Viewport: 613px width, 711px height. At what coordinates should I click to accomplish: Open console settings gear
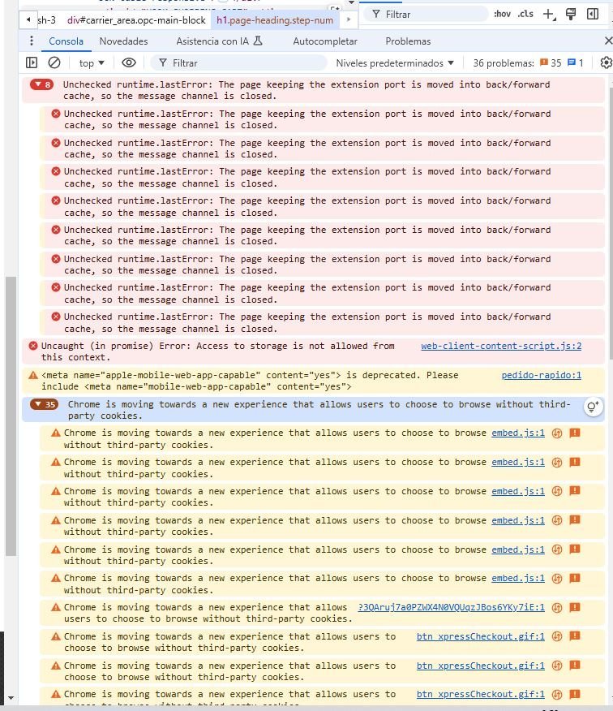(606, 62)
